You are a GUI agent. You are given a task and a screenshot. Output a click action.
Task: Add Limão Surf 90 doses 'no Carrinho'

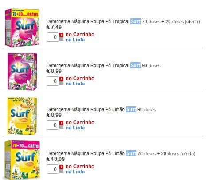80,122
